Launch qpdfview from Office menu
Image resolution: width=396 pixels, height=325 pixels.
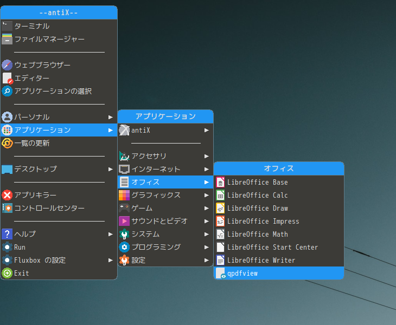click(279, 274)
